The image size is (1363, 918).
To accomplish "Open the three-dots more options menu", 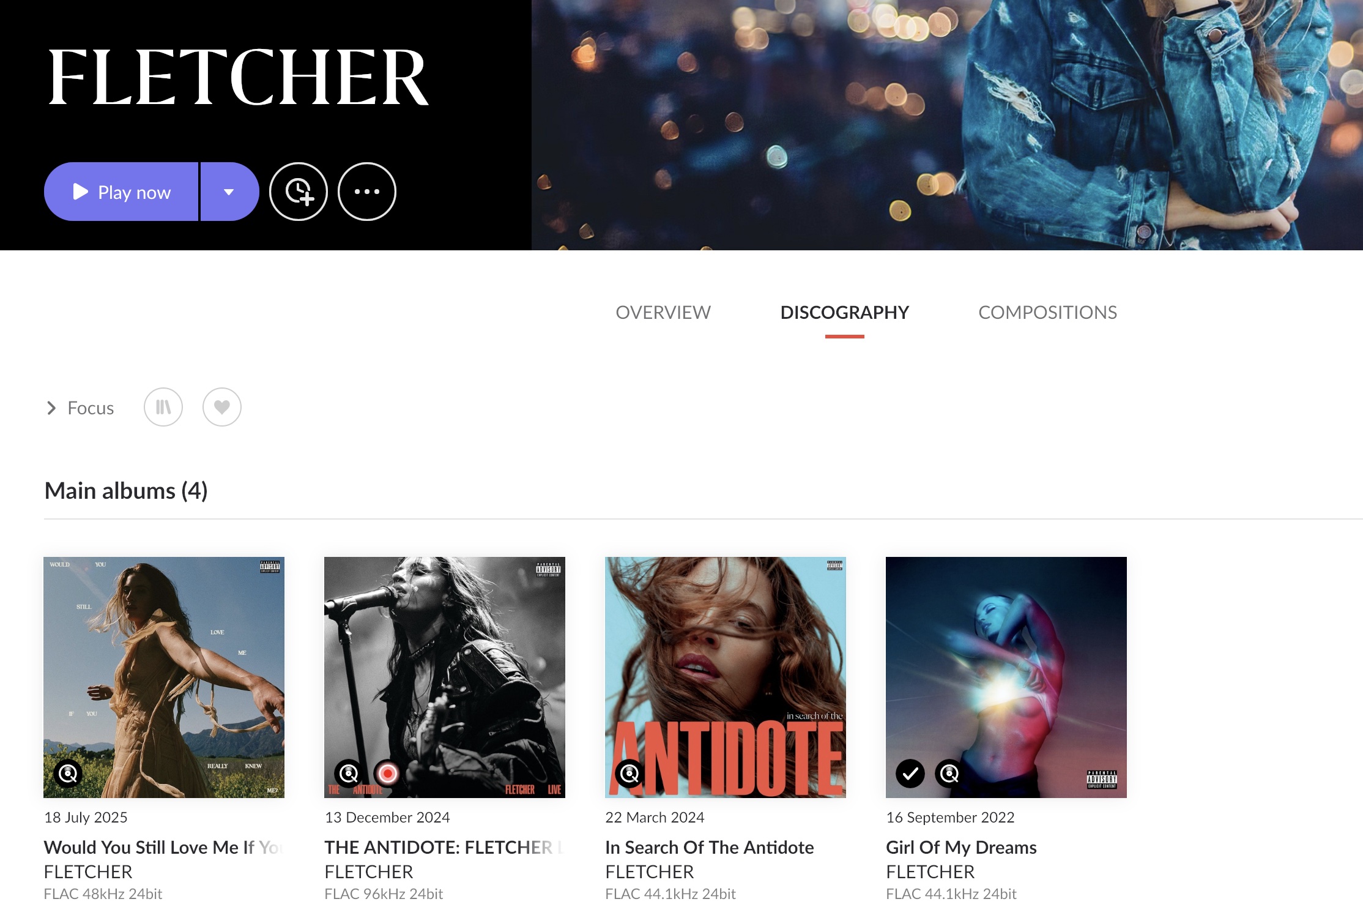I will [367, 192].
